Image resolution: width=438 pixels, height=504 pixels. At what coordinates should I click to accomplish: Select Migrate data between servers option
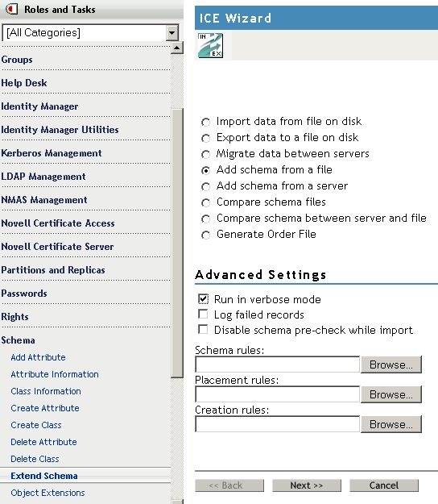tap(205, 154)
